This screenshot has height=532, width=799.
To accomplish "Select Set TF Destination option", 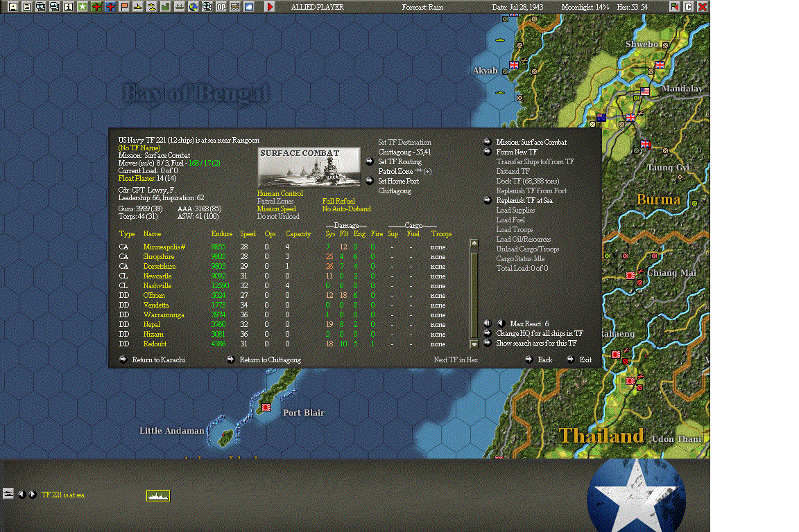I will 404,143.
